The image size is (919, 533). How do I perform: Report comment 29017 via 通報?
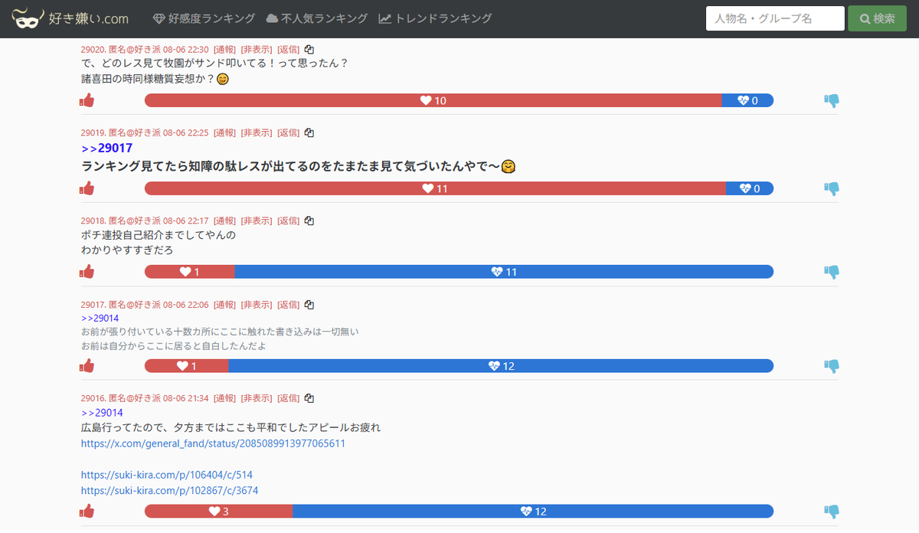click(224, 304)
